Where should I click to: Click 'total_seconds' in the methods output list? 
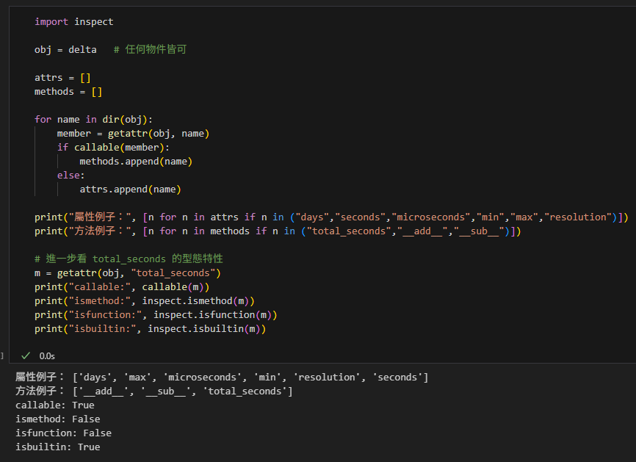[245, 391]
